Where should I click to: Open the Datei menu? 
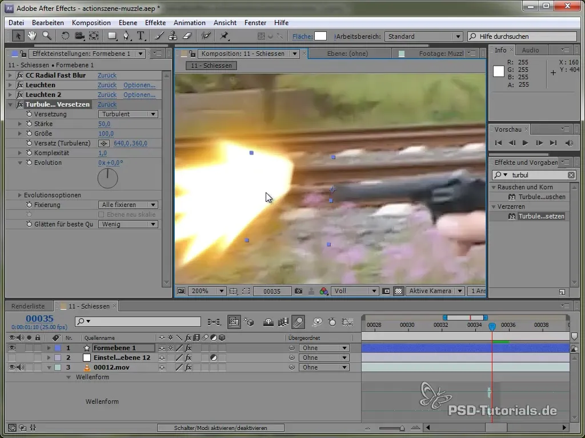point(16,23)
